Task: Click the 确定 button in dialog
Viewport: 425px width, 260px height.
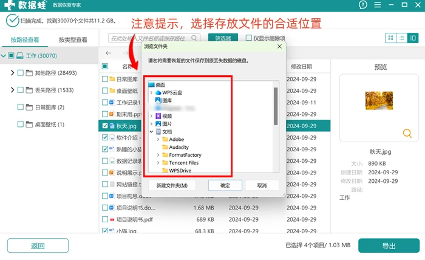Action: tap(225, 185)
